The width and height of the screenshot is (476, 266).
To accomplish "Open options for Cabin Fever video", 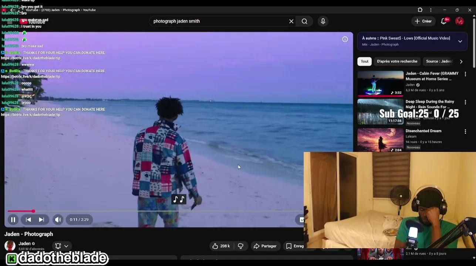I will pyautogui.click(x=465, y=74).
